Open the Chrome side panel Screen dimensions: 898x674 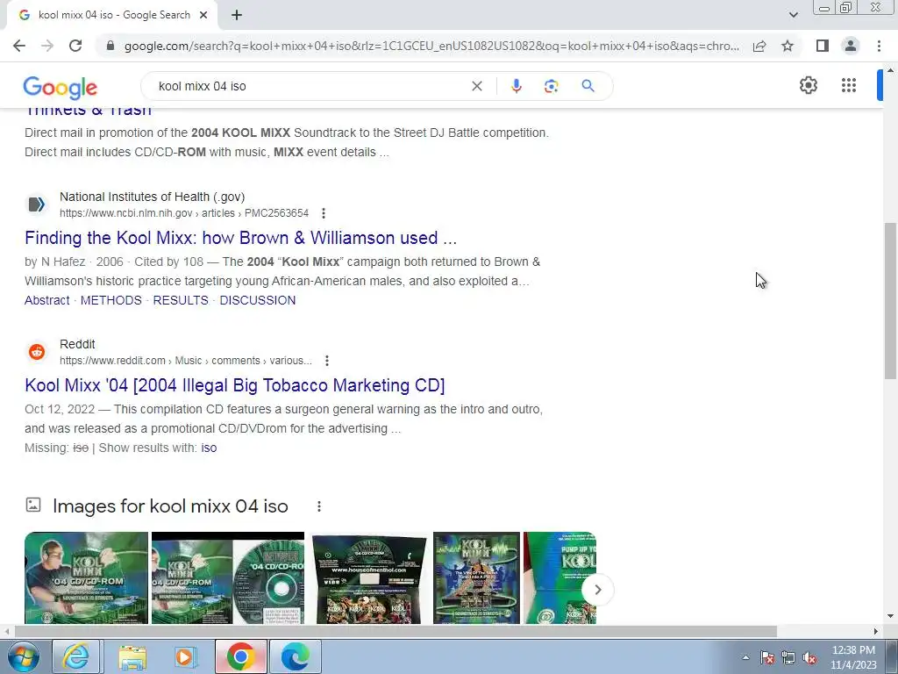point(823,46)
